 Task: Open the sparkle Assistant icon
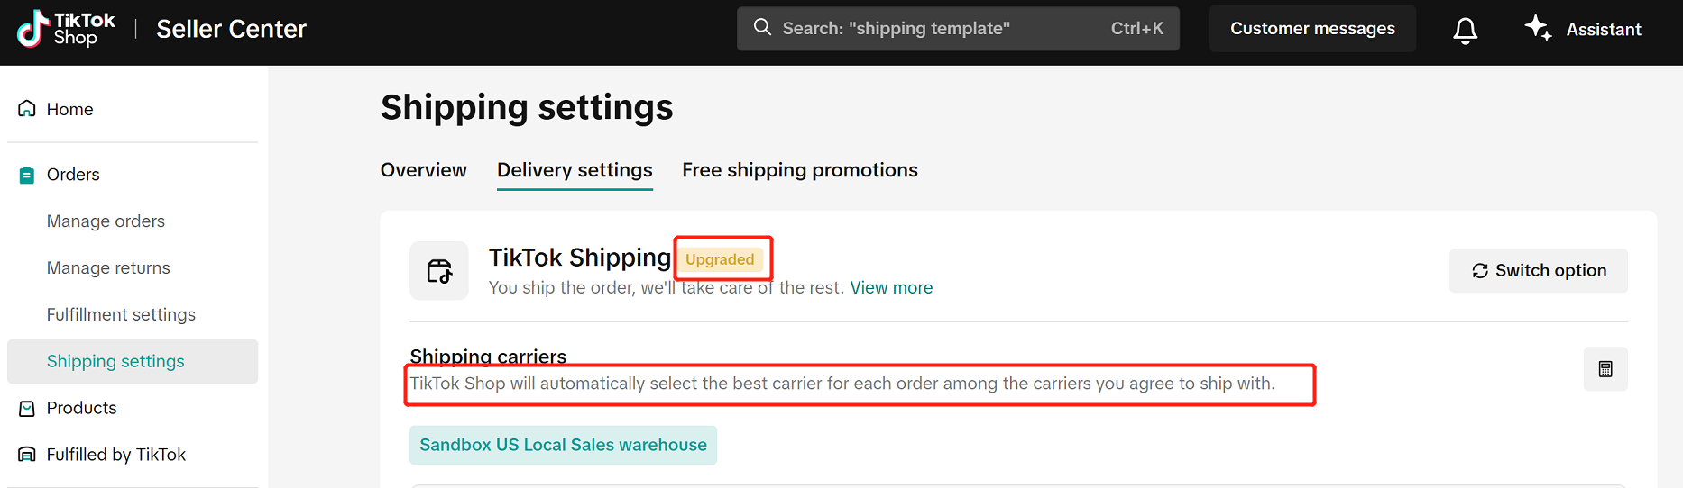pyautogui.click(x=1538, y=28)
